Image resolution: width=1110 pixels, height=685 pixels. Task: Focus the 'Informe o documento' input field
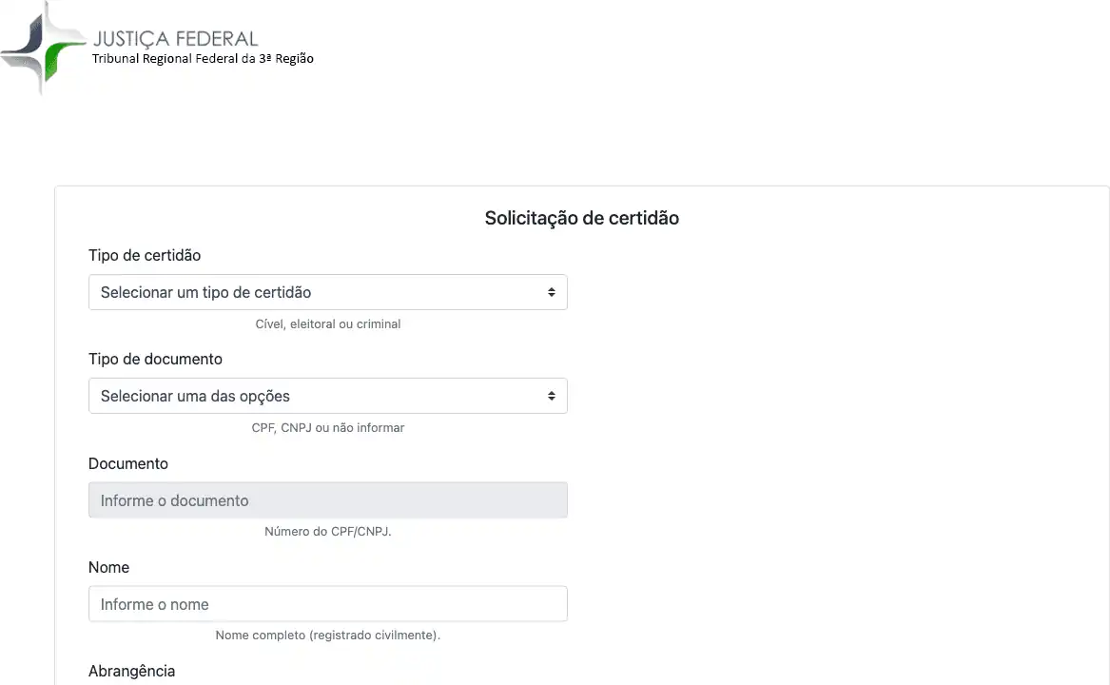327,500
